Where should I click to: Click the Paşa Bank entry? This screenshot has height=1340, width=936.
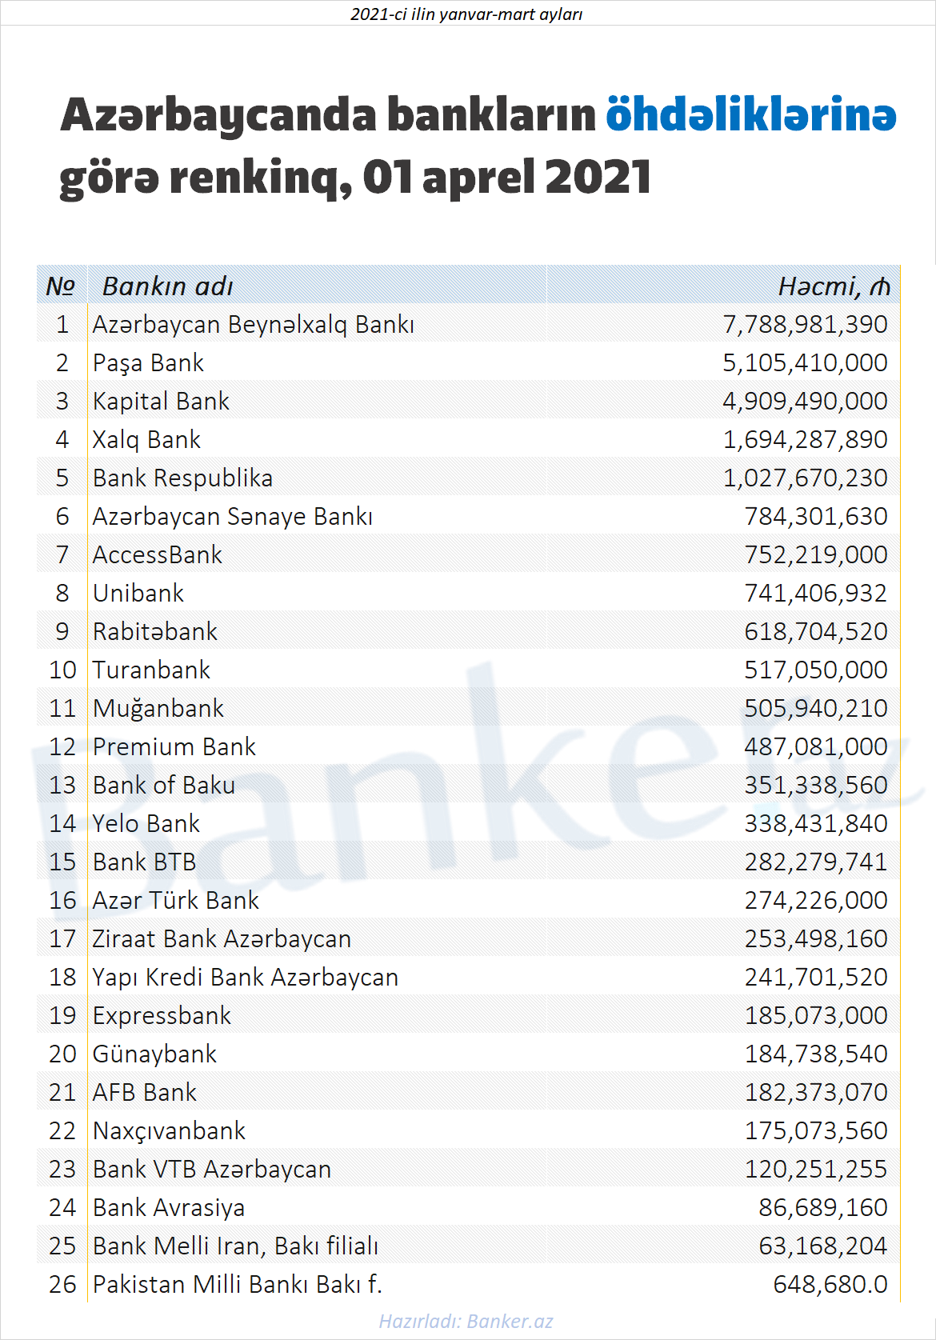tap(148, 362)
